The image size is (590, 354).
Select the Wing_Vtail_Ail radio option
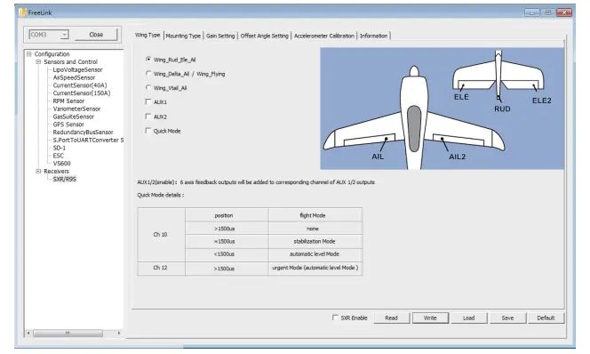(x=148, y=88)
